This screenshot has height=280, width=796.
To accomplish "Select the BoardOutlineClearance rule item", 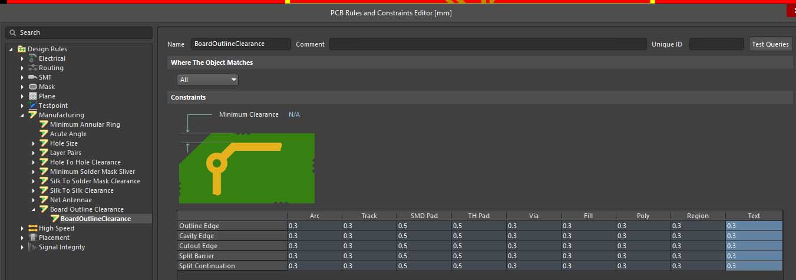I will (95, 219).
